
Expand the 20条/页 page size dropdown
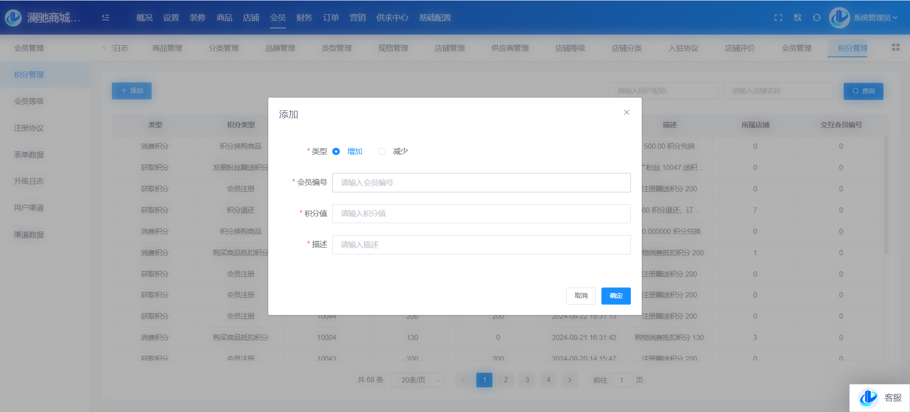(x=418, y=380)
